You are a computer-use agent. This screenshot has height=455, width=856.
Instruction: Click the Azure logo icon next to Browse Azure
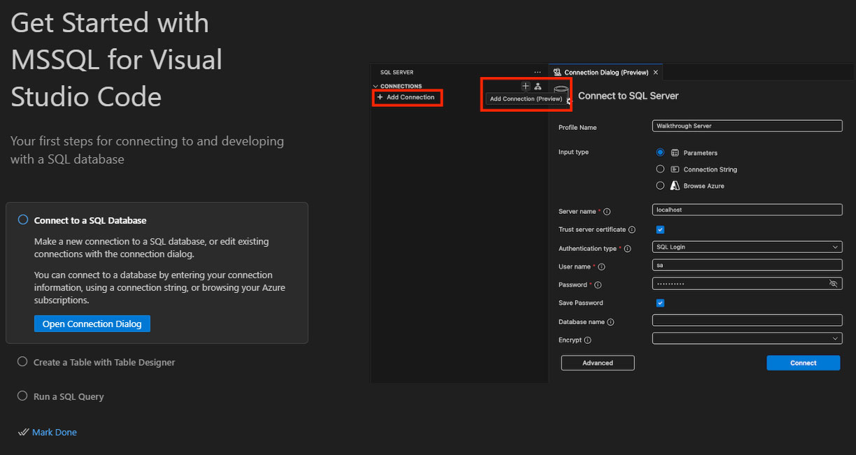[675, 186]
